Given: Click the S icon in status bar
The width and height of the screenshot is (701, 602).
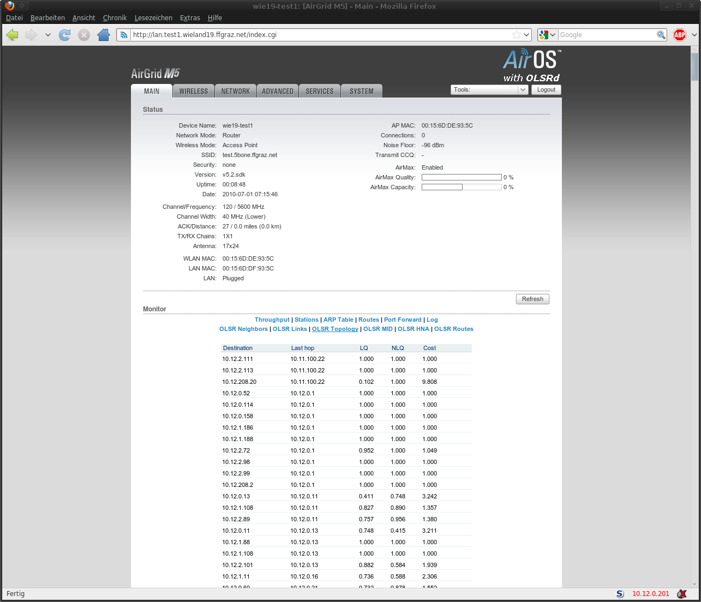Looking at the screenshot, I should point(620,594).
